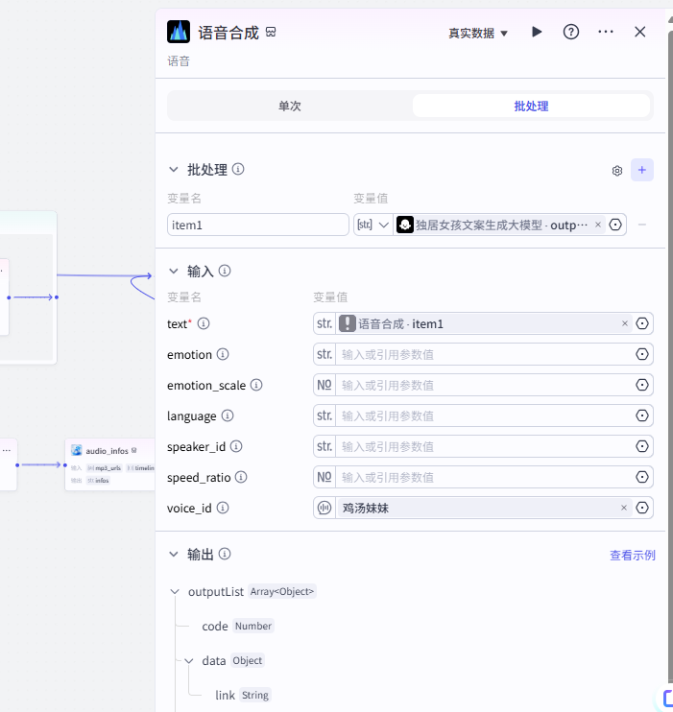The image size is (673, 712).
Task: Clear the 语音合成 · item1 text reference
Action: click(625, 323)
